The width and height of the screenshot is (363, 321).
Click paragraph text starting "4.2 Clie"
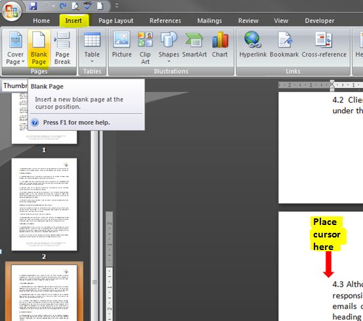point(347,105)
